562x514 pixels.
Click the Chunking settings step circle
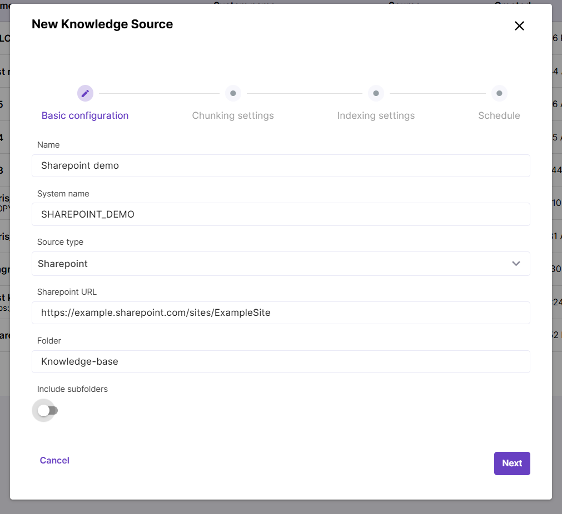pos(233,93)
